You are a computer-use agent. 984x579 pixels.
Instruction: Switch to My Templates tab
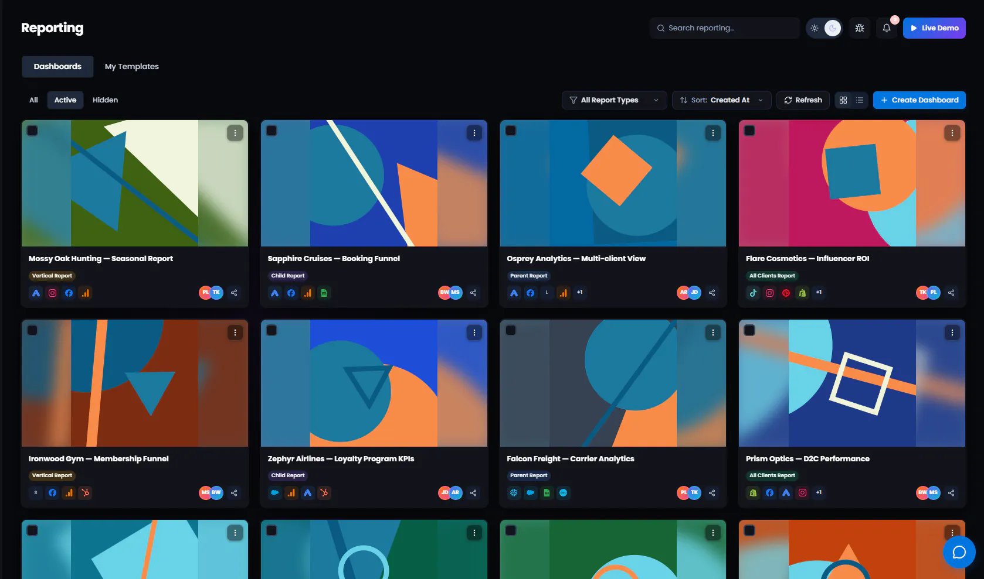132,67
